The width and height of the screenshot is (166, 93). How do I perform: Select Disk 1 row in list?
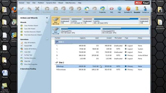(102, 42)
